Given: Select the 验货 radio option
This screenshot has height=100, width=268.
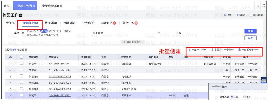Looking at the screenshot, I should [244, 97].
